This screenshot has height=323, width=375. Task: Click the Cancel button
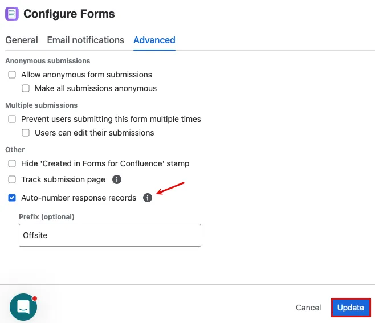(308, 308)
